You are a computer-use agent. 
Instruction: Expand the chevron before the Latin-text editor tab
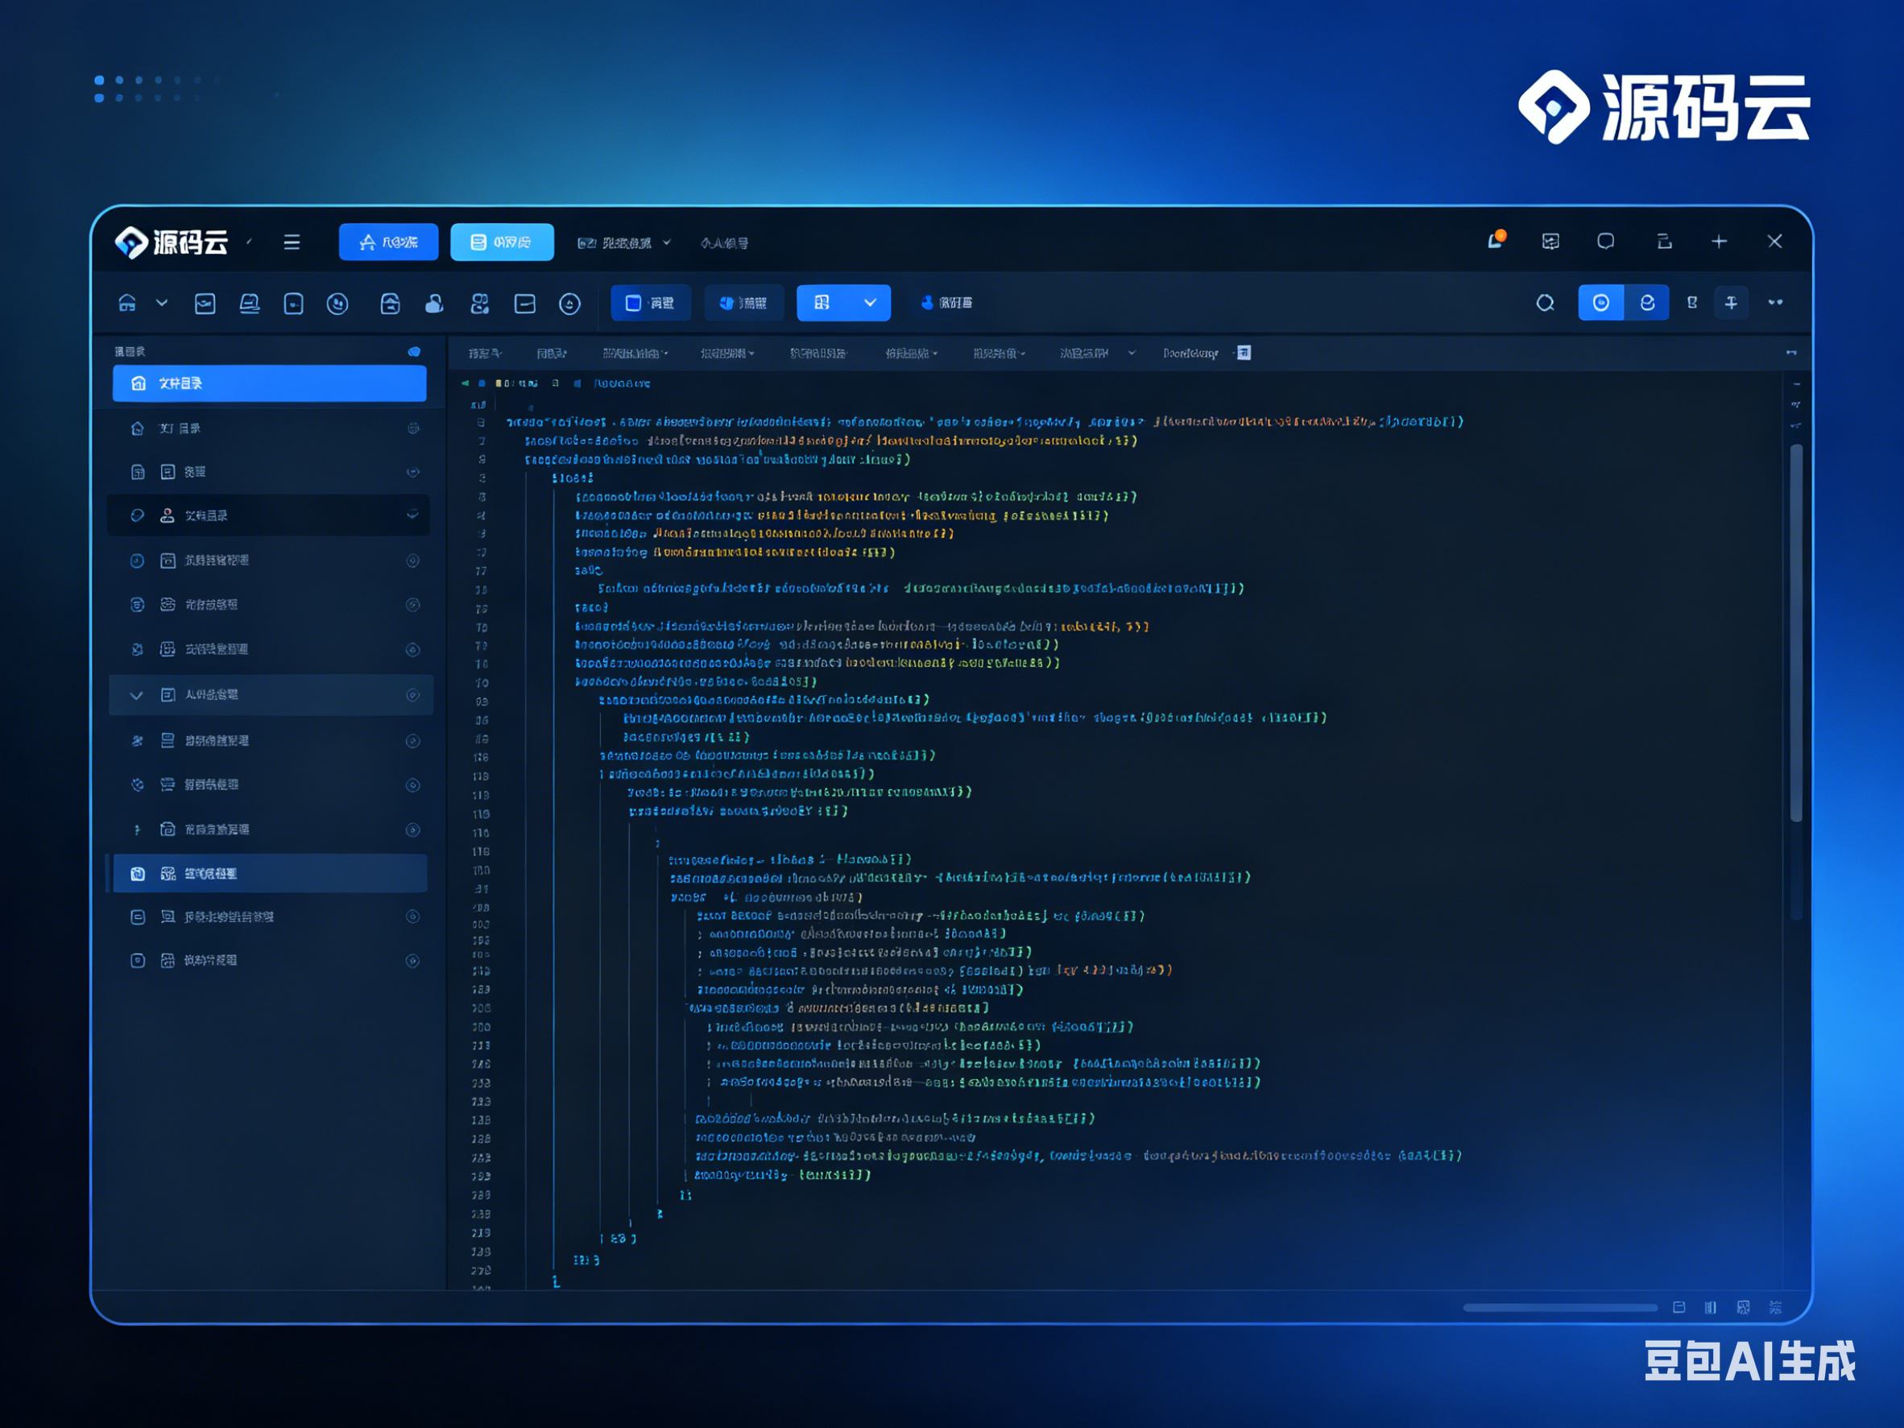click(1132, 353)
